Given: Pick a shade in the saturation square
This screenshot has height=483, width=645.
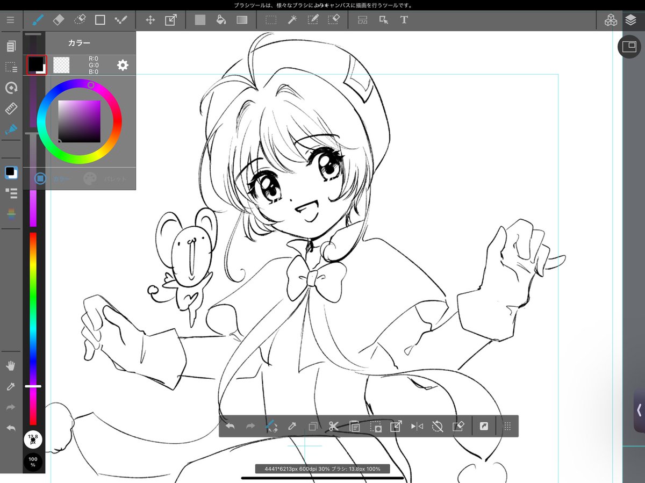Looking at the screenshot, I should [80, 121].
